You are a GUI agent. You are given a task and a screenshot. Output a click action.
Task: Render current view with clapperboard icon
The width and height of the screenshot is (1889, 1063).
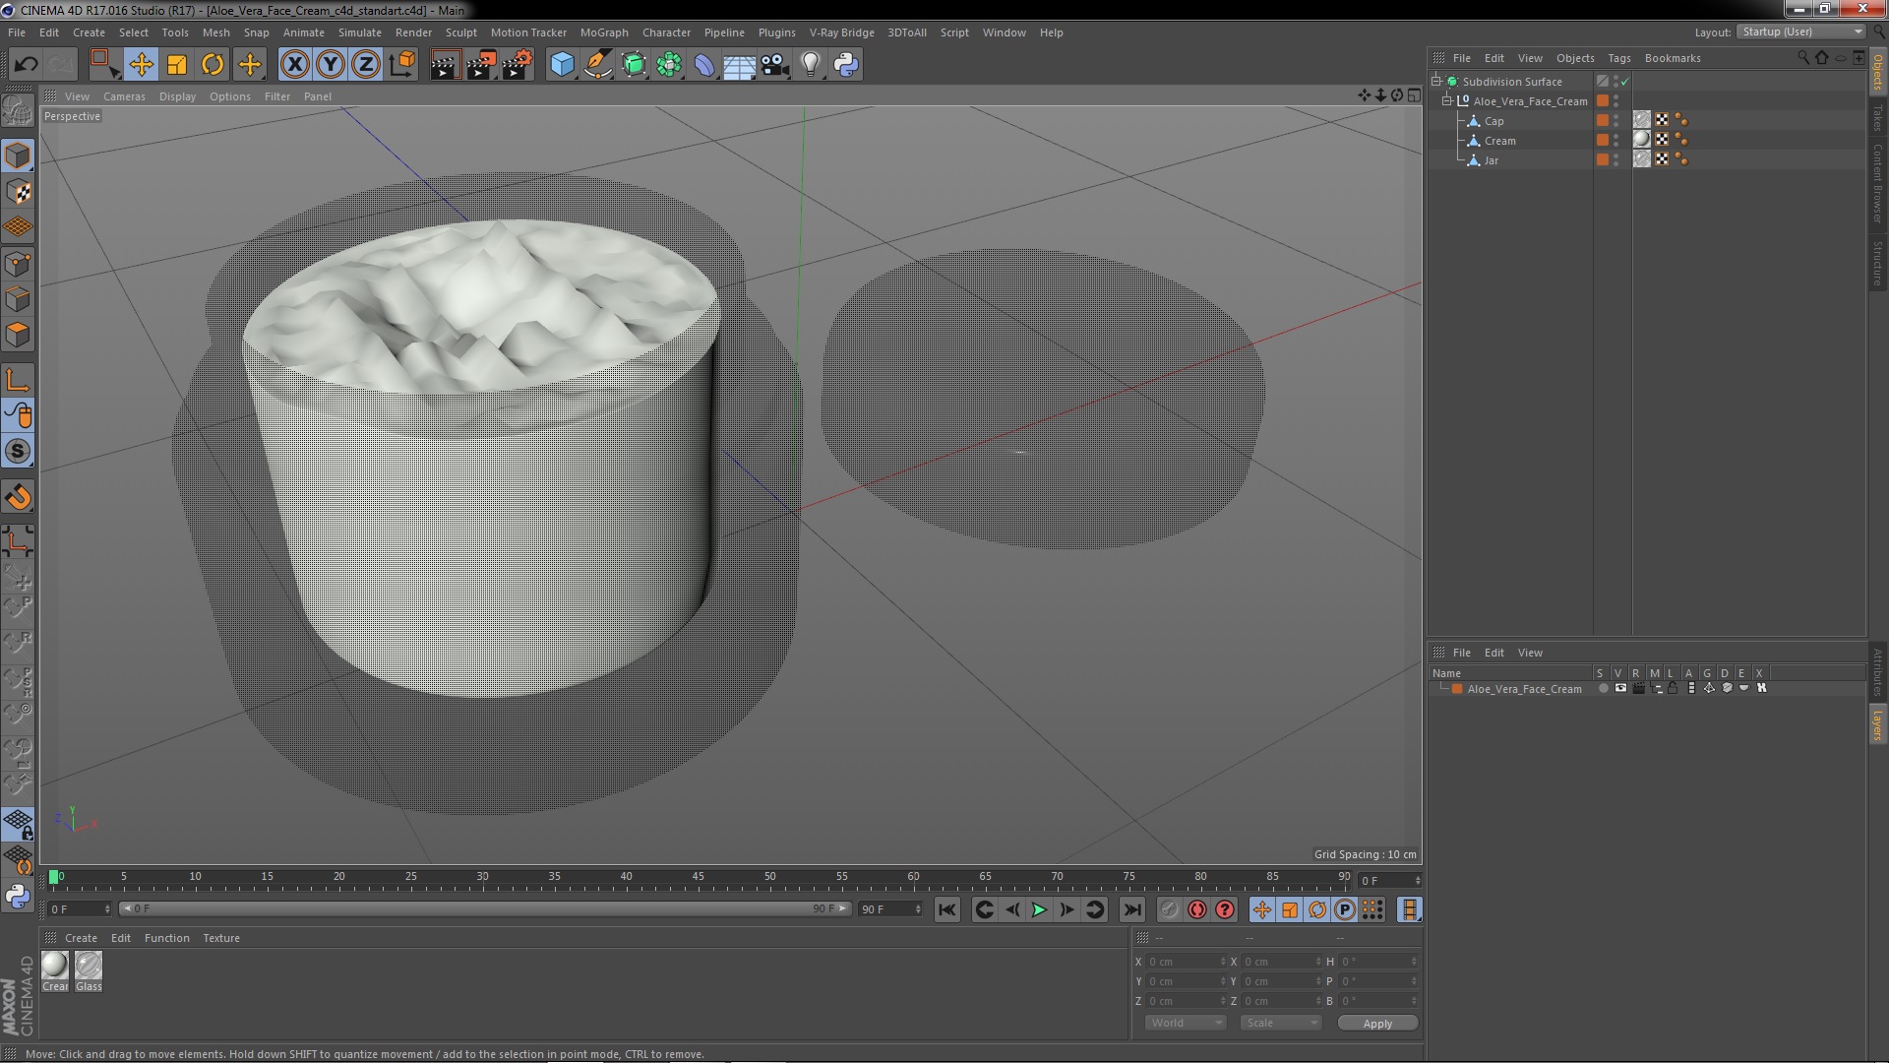pos(444,65)
